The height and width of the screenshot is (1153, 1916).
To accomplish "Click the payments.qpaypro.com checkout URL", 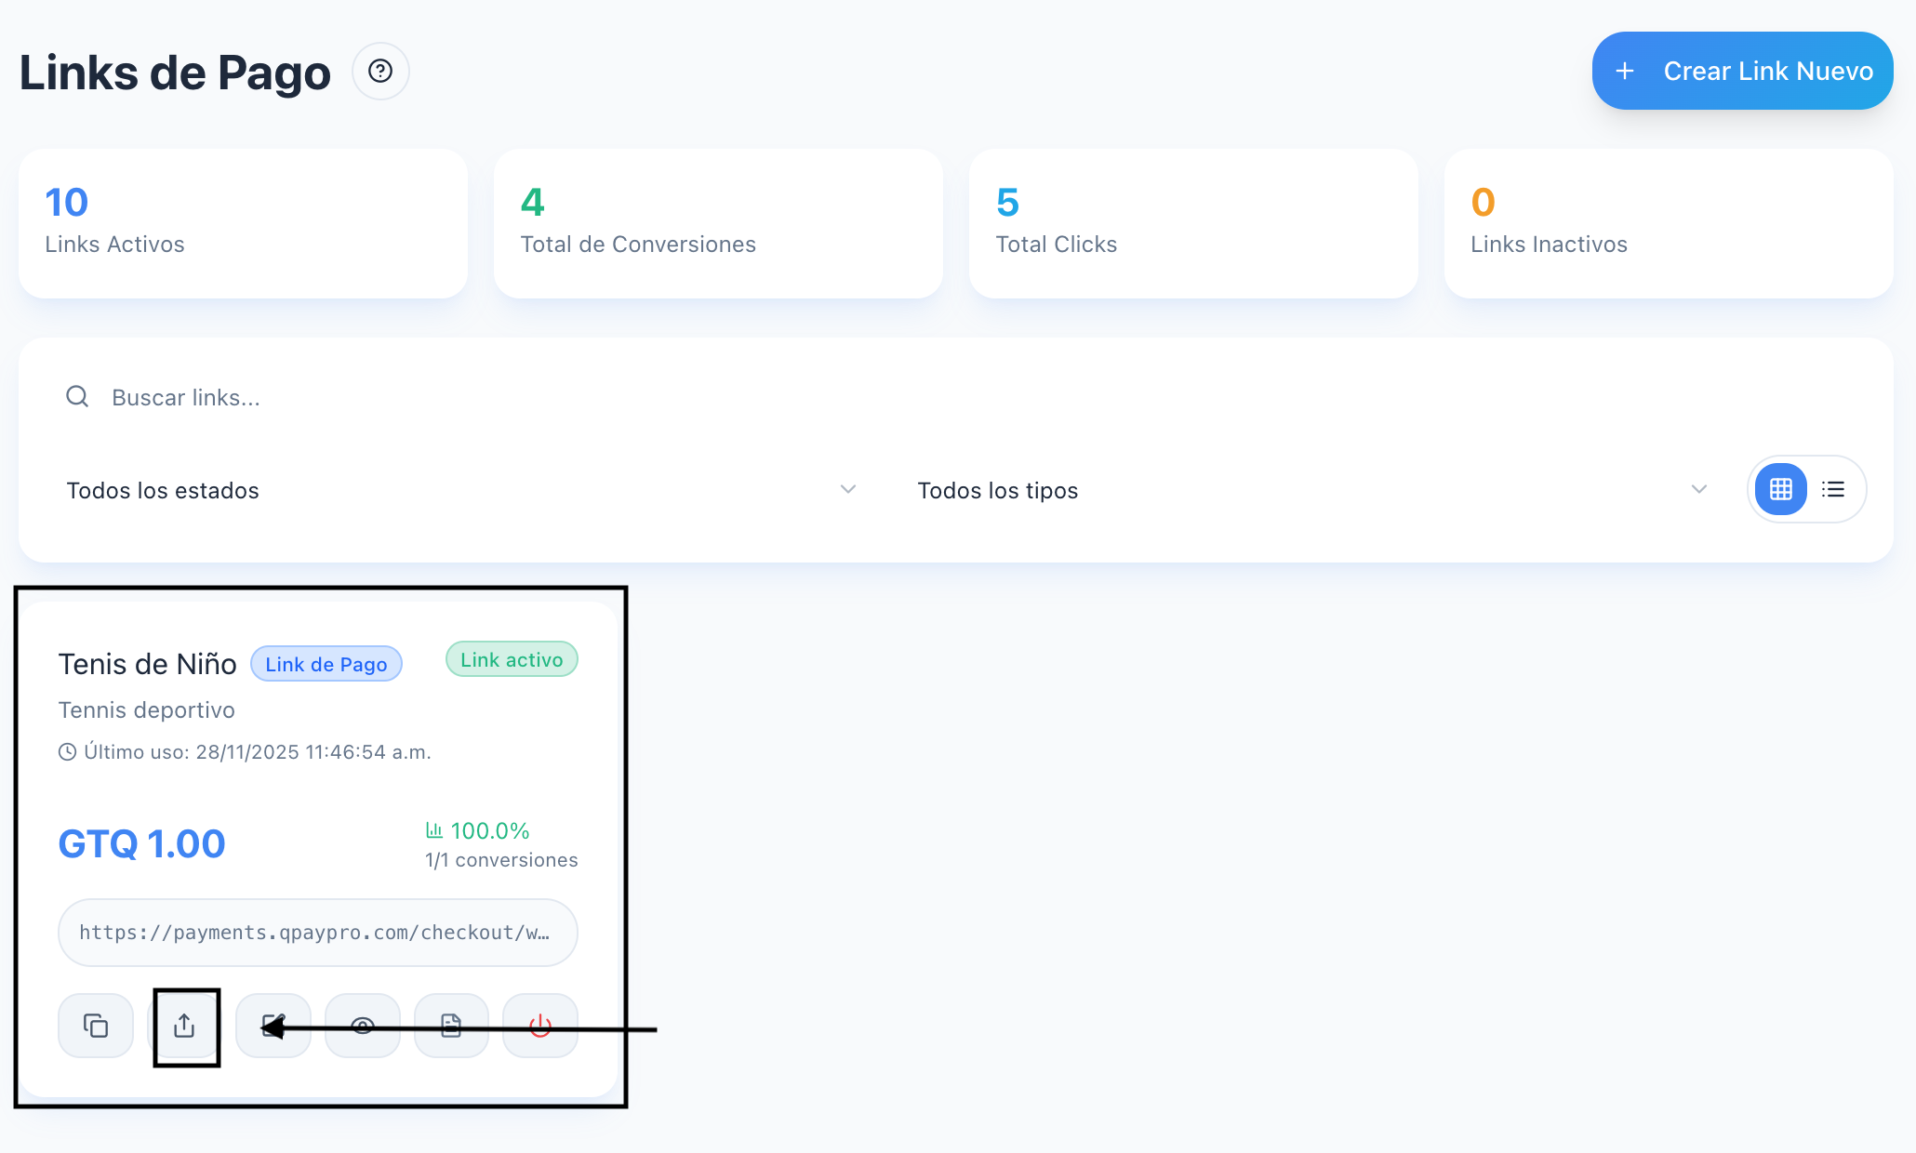I will pos(317,933).
